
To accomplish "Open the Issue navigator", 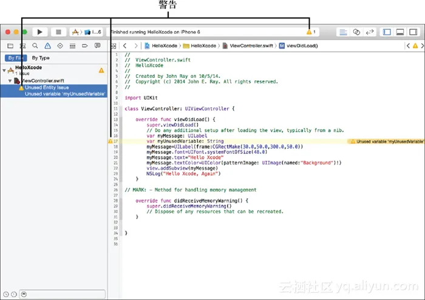I will [48, 46].
